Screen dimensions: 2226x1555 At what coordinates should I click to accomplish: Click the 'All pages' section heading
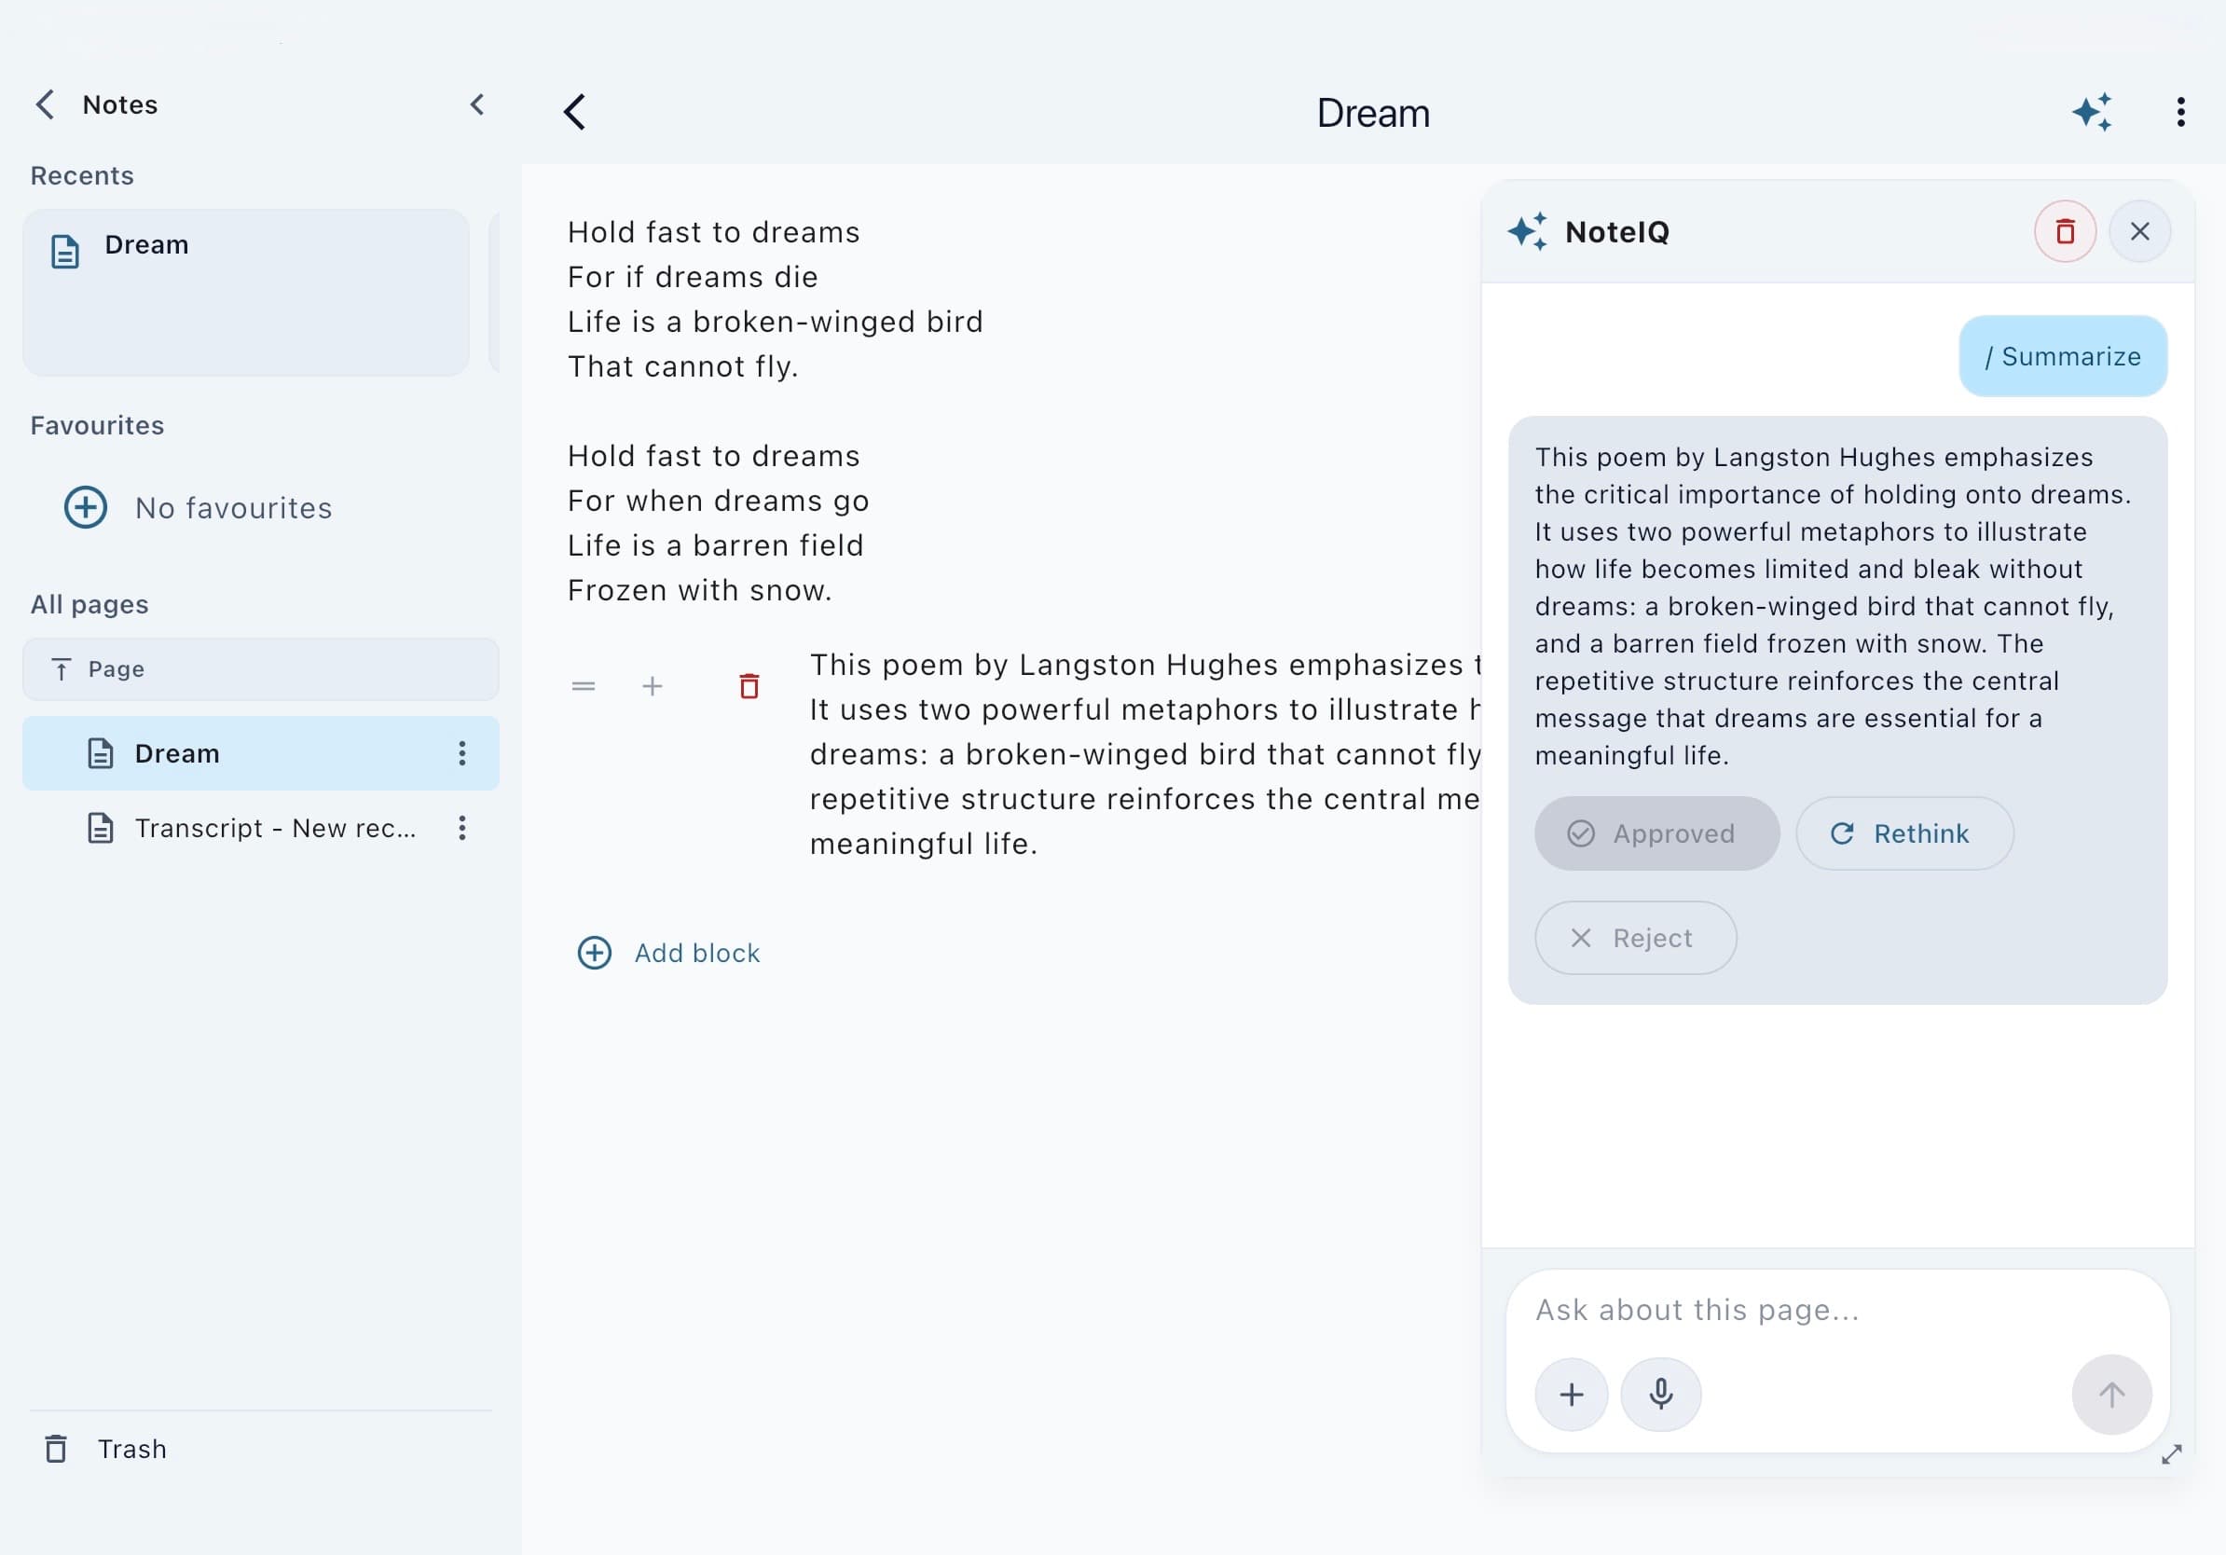[89, 605]
